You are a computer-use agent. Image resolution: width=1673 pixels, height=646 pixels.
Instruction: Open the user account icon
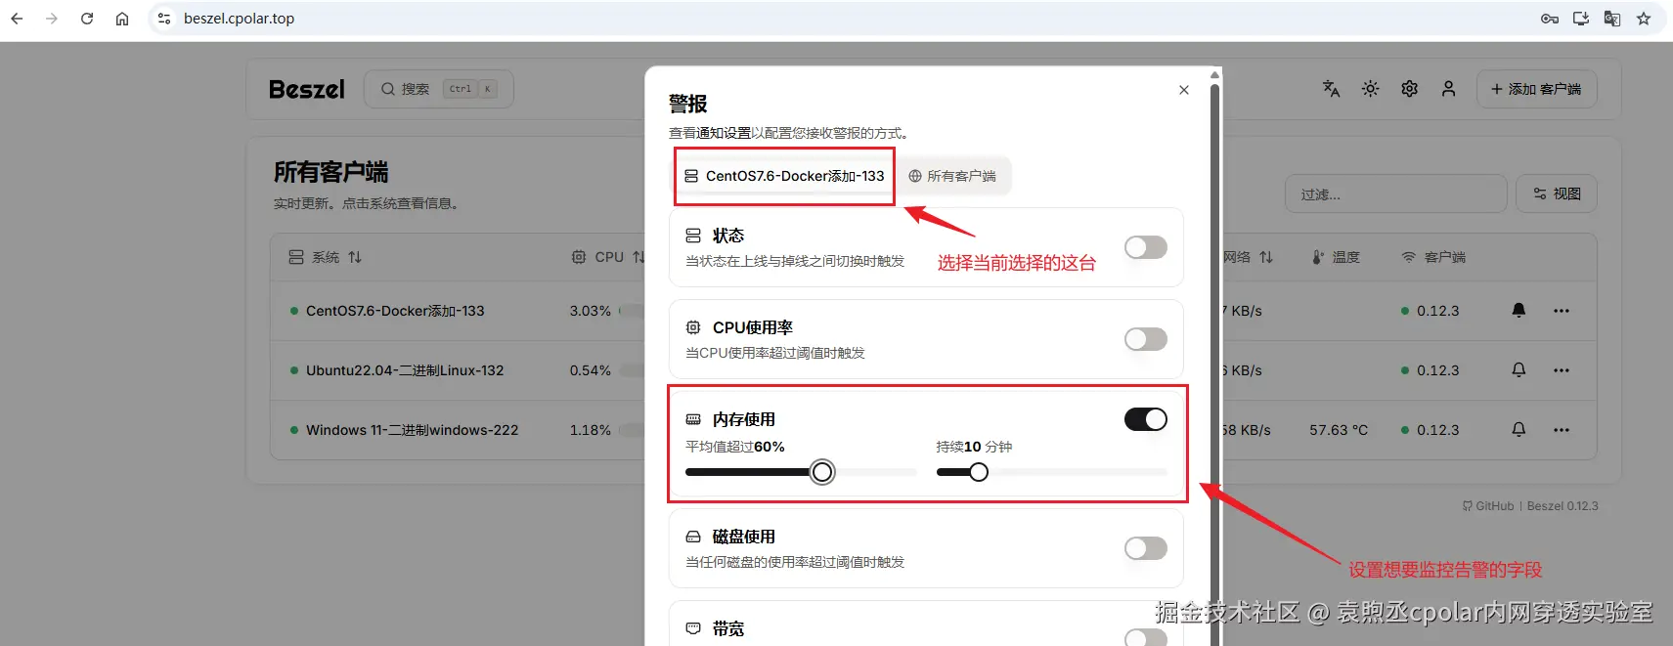click(1448, 89)
